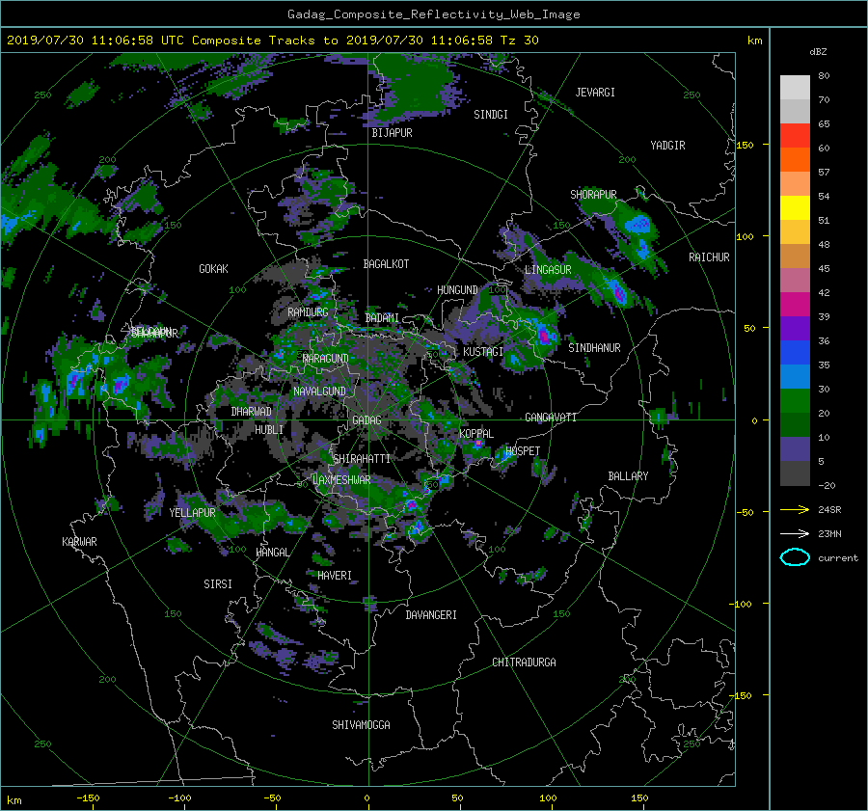
Task: Click the RAMDURG city label
Action: point(308,312)
